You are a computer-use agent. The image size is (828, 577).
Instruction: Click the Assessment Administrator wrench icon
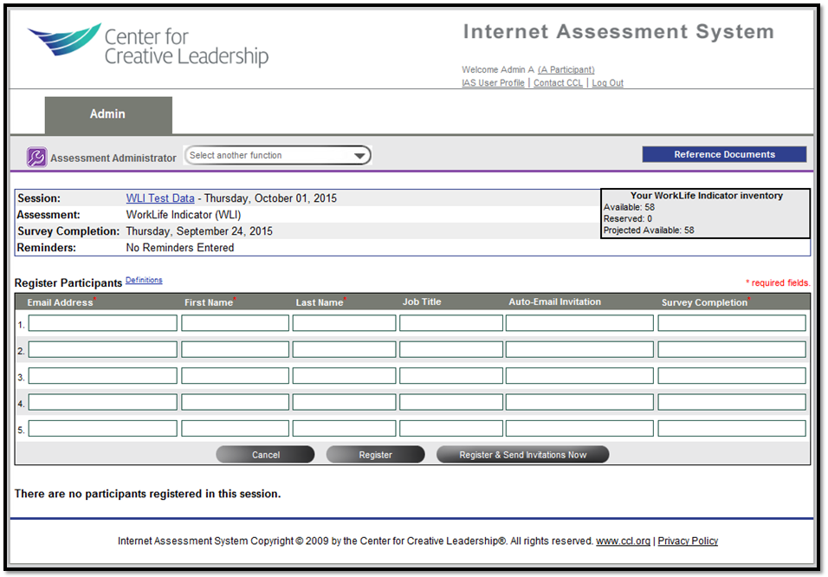point(36,157)
